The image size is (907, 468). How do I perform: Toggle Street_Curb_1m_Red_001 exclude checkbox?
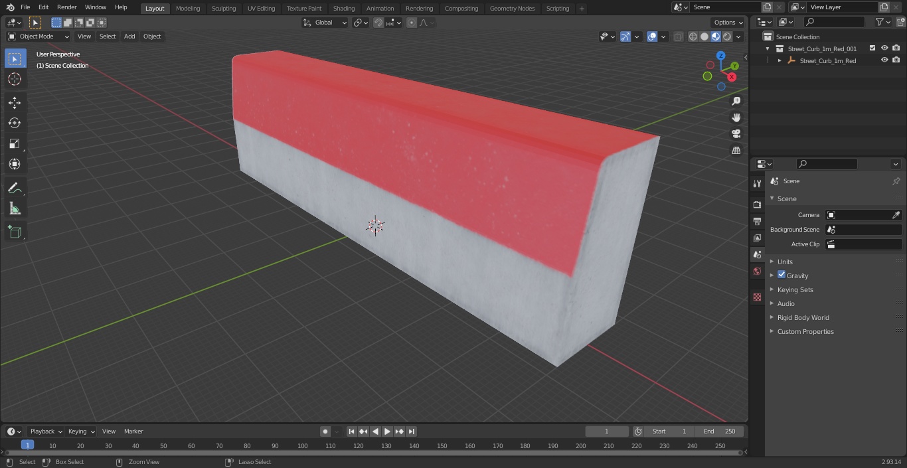(872, 48)
